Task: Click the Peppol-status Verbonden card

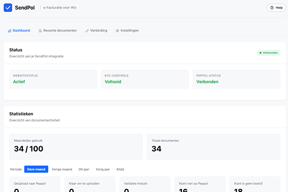Action: point(237,79)
